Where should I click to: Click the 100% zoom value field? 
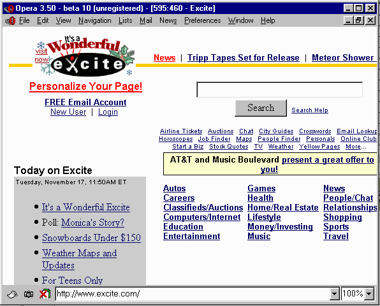tap(353, 294)
